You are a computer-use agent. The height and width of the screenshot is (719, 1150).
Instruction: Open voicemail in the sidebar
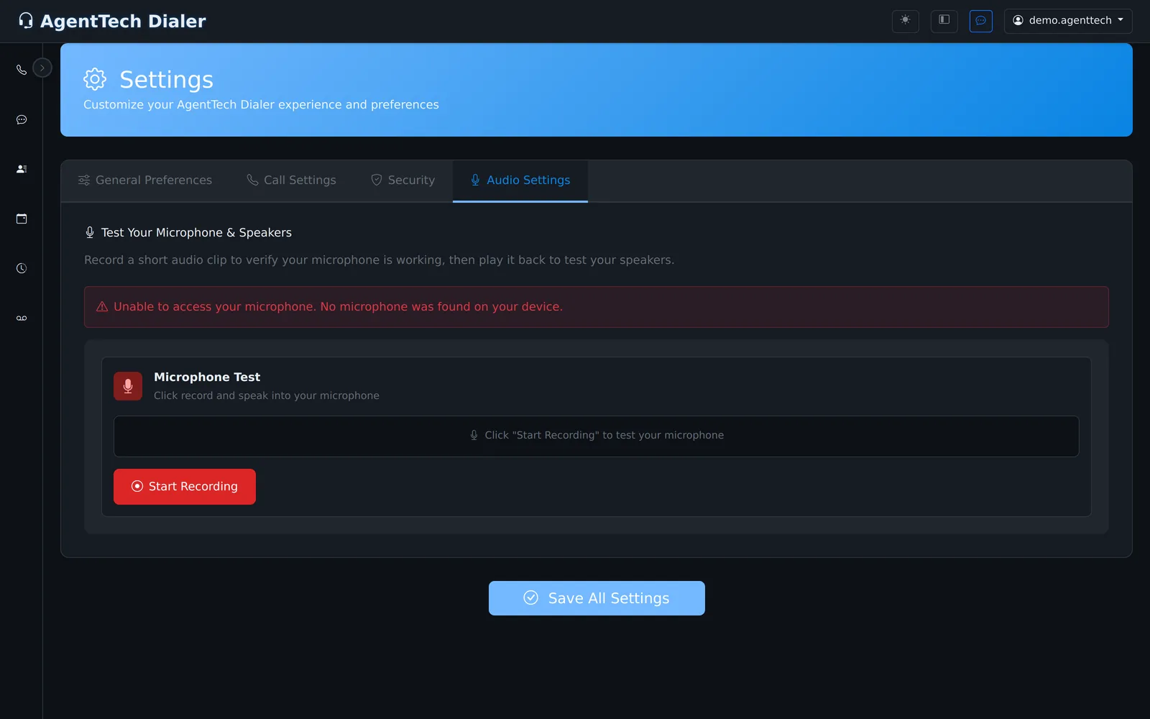(x=22, y=318)
